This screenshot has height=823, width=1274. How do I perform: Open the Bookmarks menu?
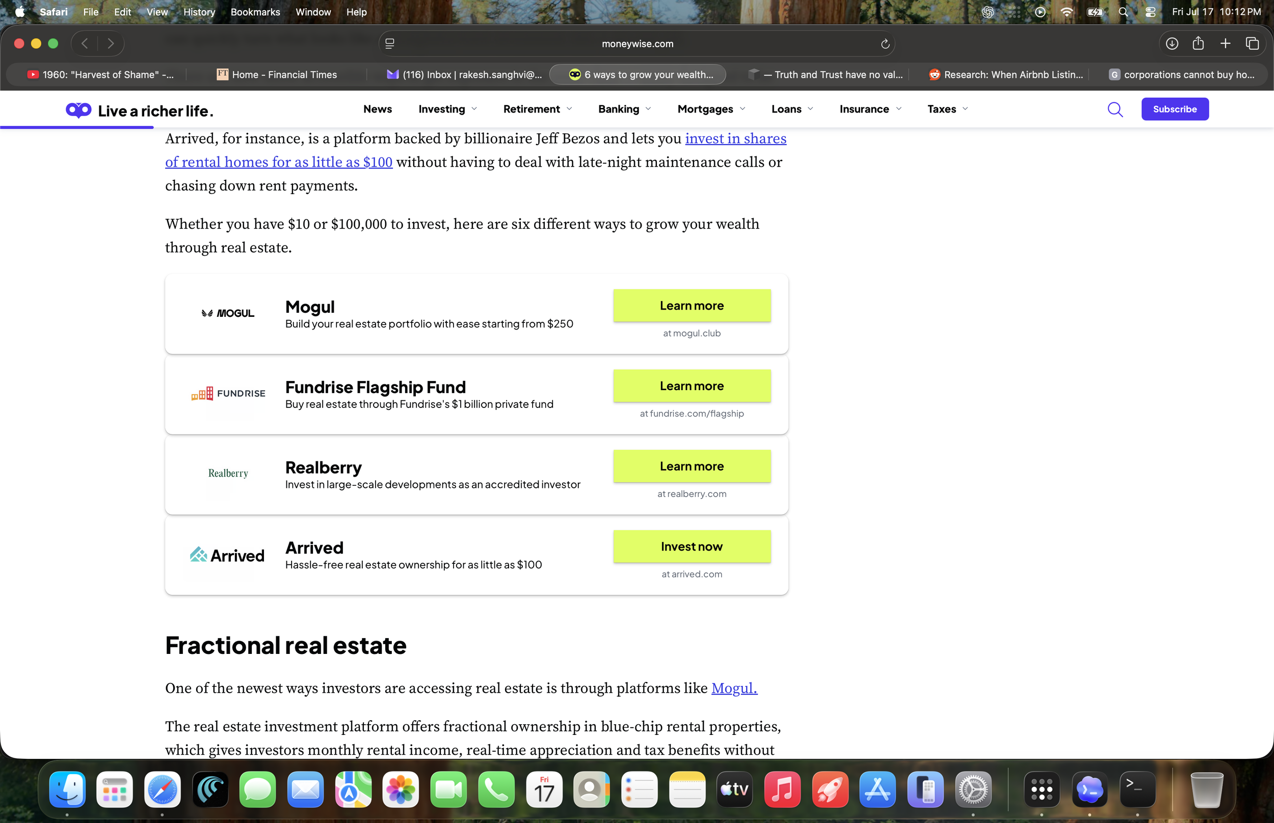coord(255,12)
